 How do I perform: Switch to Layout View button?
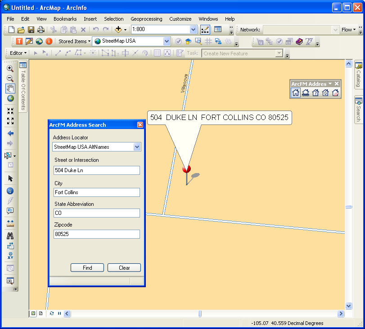click(x=41, y=313)
